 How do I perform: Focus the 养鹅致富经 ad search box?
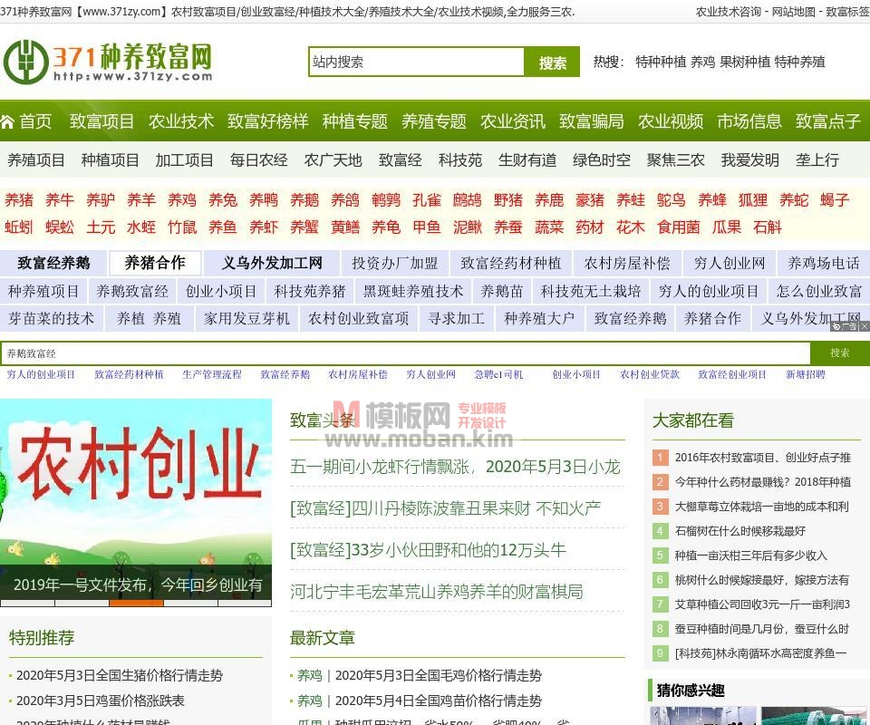click(x=406, y=353)
